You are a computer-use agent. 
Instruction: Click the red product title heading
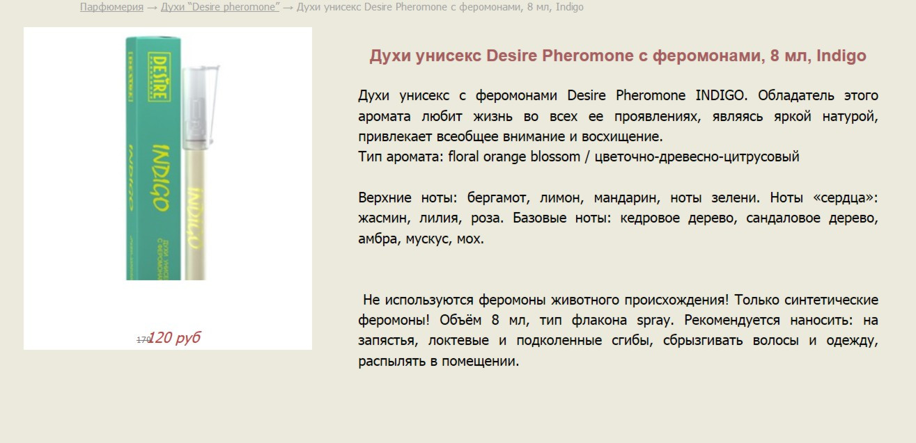[618, 56]
